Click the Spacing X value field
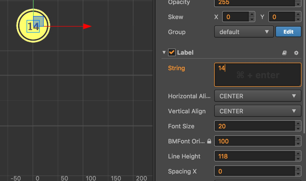Viewport: 306px width, 181px height. [x=254, y=171]
